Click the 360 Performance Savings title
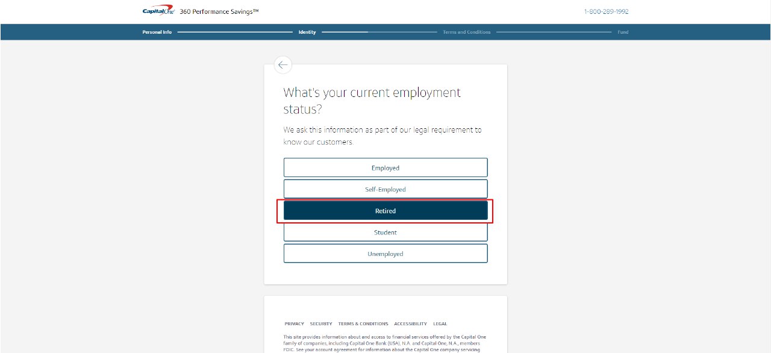The image size is (771, 353). point(219,11)
